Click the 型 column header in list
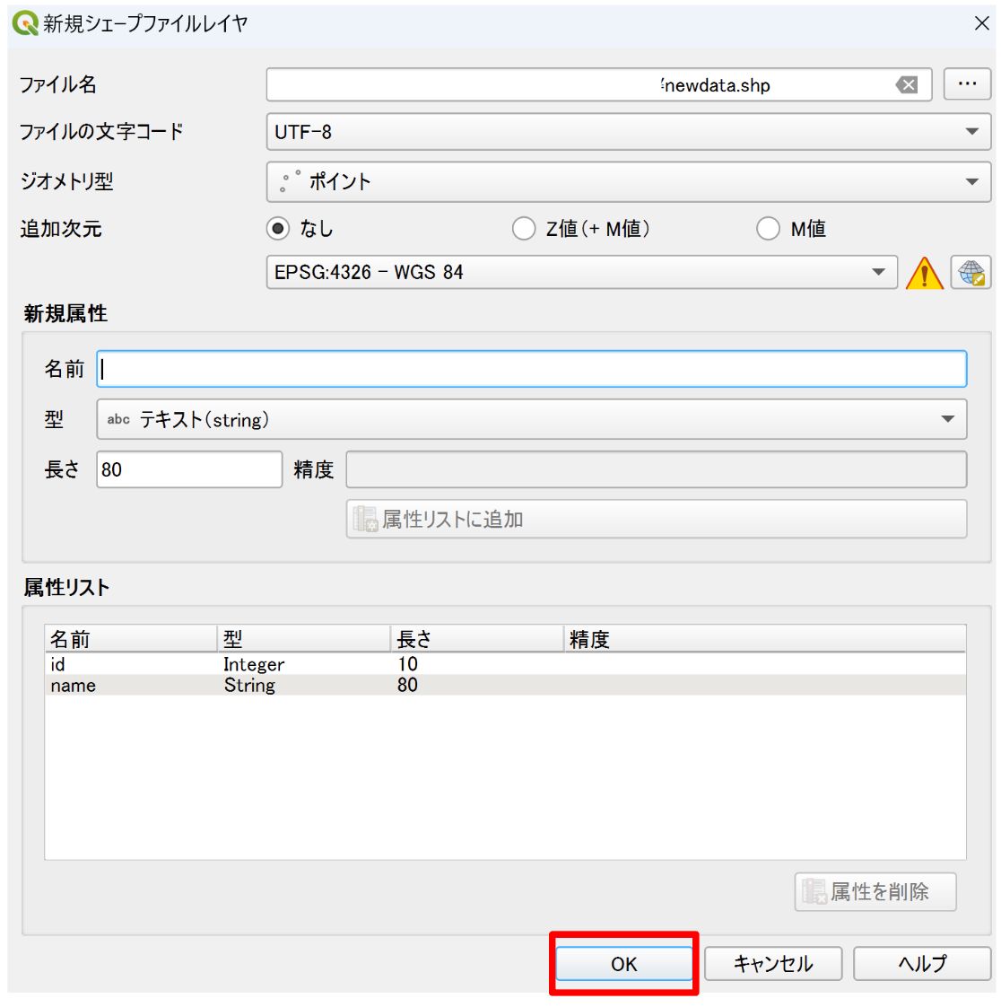This screenshot has width=1001, height=1007. point(303,639)
